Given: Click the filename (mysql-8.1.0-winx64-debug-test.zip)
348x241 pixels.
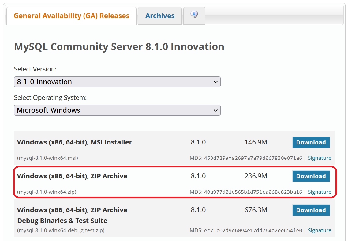Looking at the screenshot, I should (x=61, y=230).
